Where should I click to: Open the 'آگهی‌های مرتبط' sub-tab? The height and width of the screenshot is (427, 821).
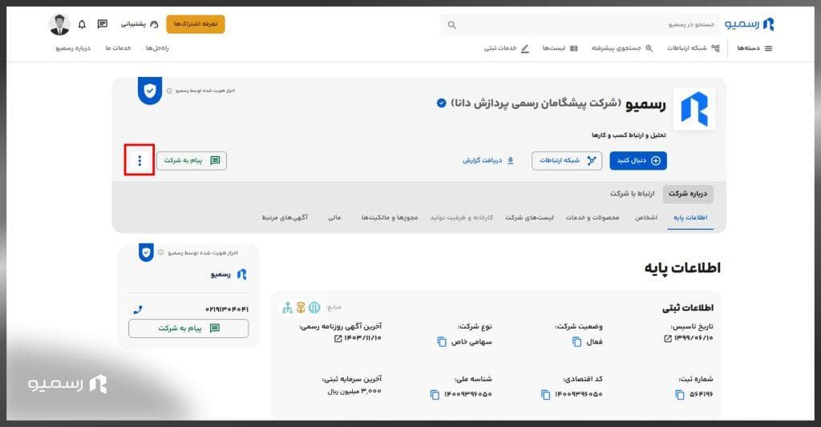285,218
